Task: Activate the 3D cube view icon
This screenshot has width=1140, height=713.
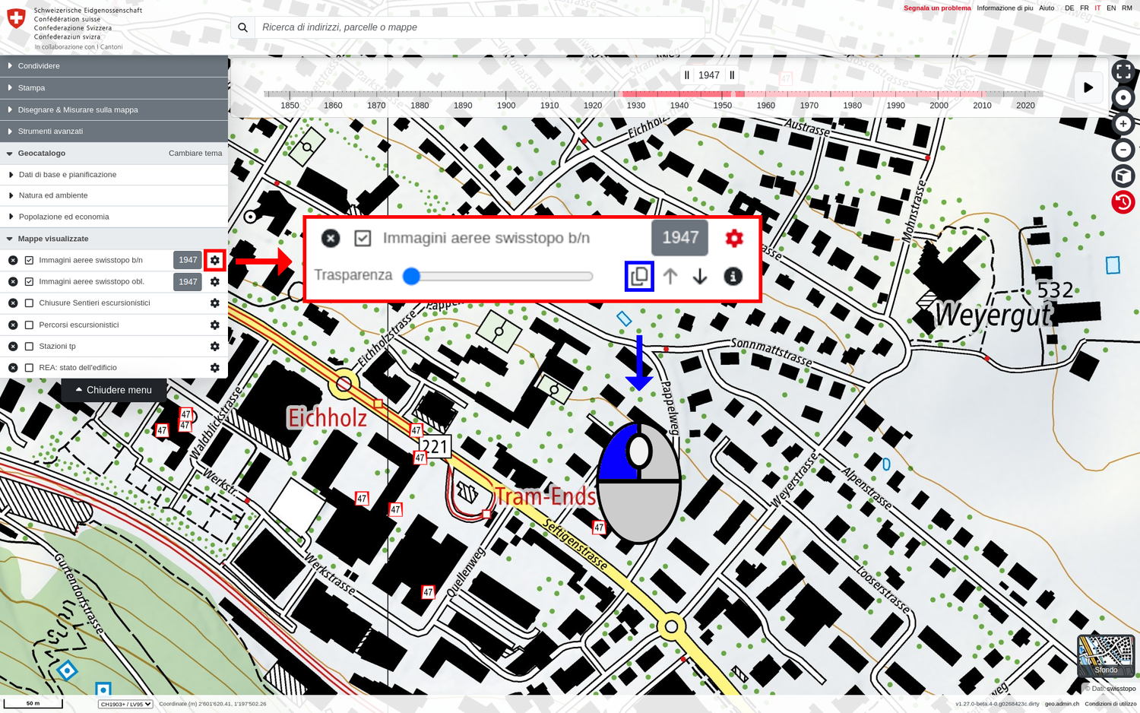Action: 1123,176
